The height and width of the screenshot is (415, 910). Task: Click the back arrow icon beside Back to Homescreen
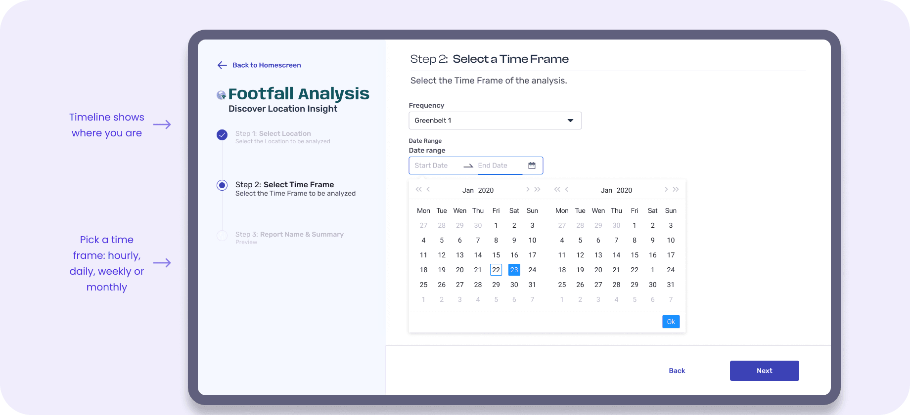click(222, 65)
